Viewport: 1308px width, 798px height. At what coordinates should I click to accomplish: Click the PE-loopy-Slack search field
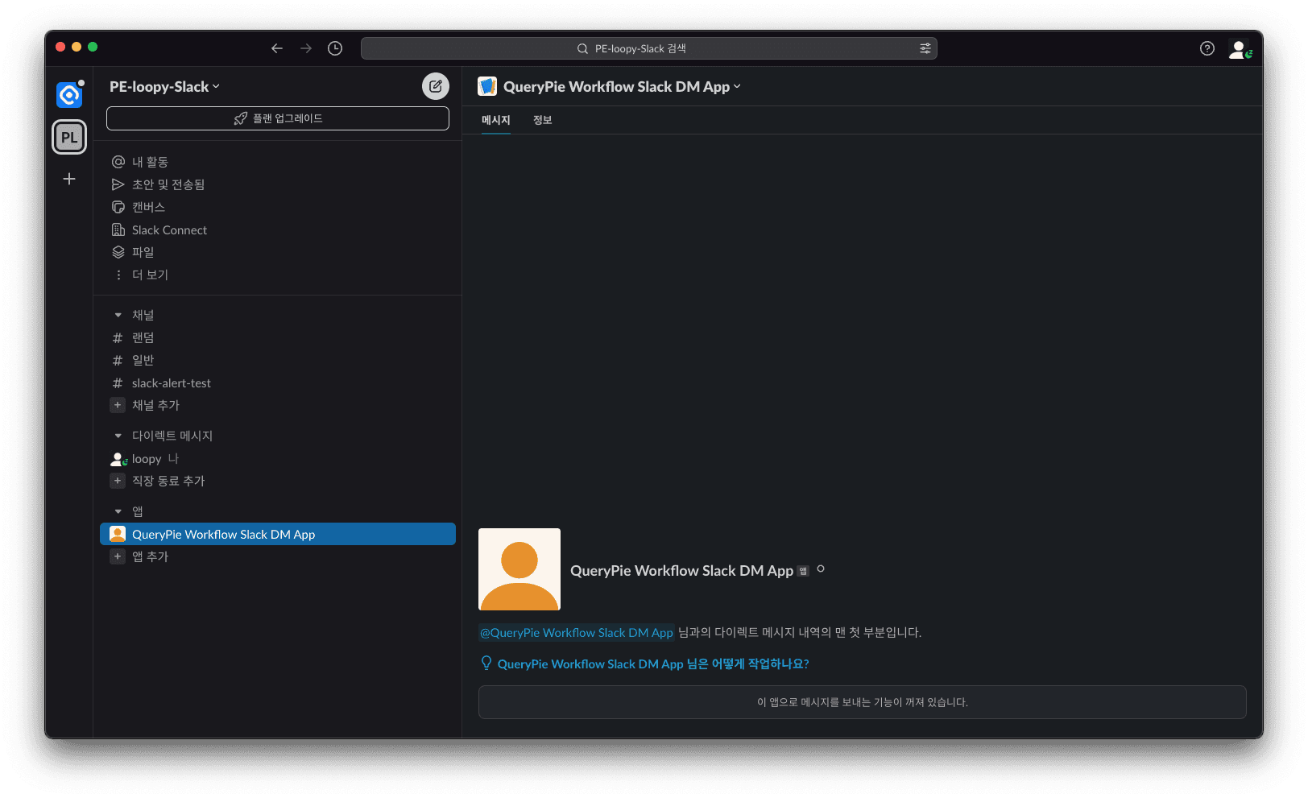pos(640,48)
